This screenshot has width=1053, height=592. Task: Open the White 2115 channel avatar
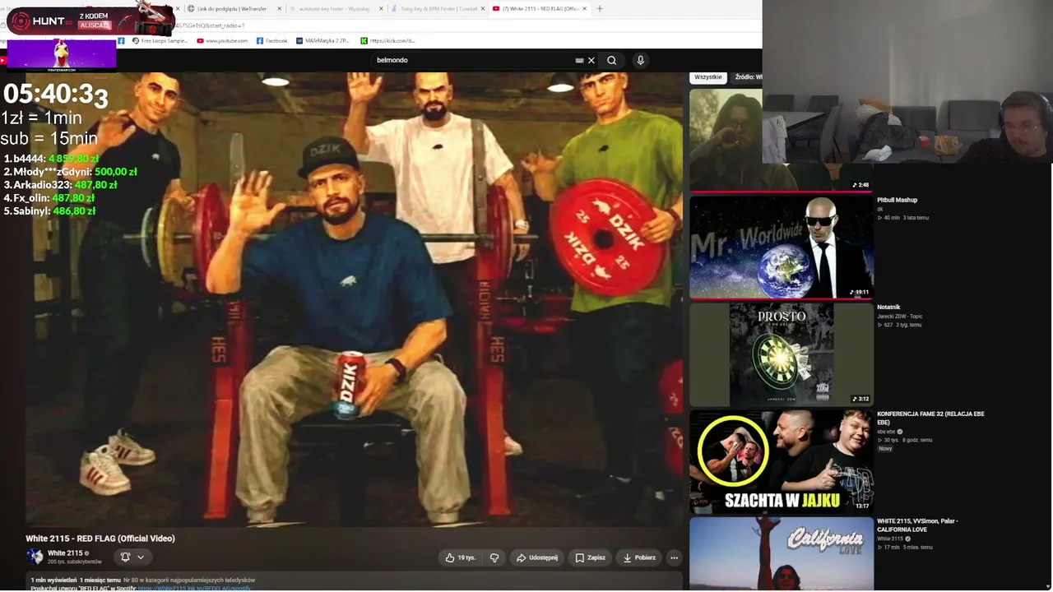35,557
